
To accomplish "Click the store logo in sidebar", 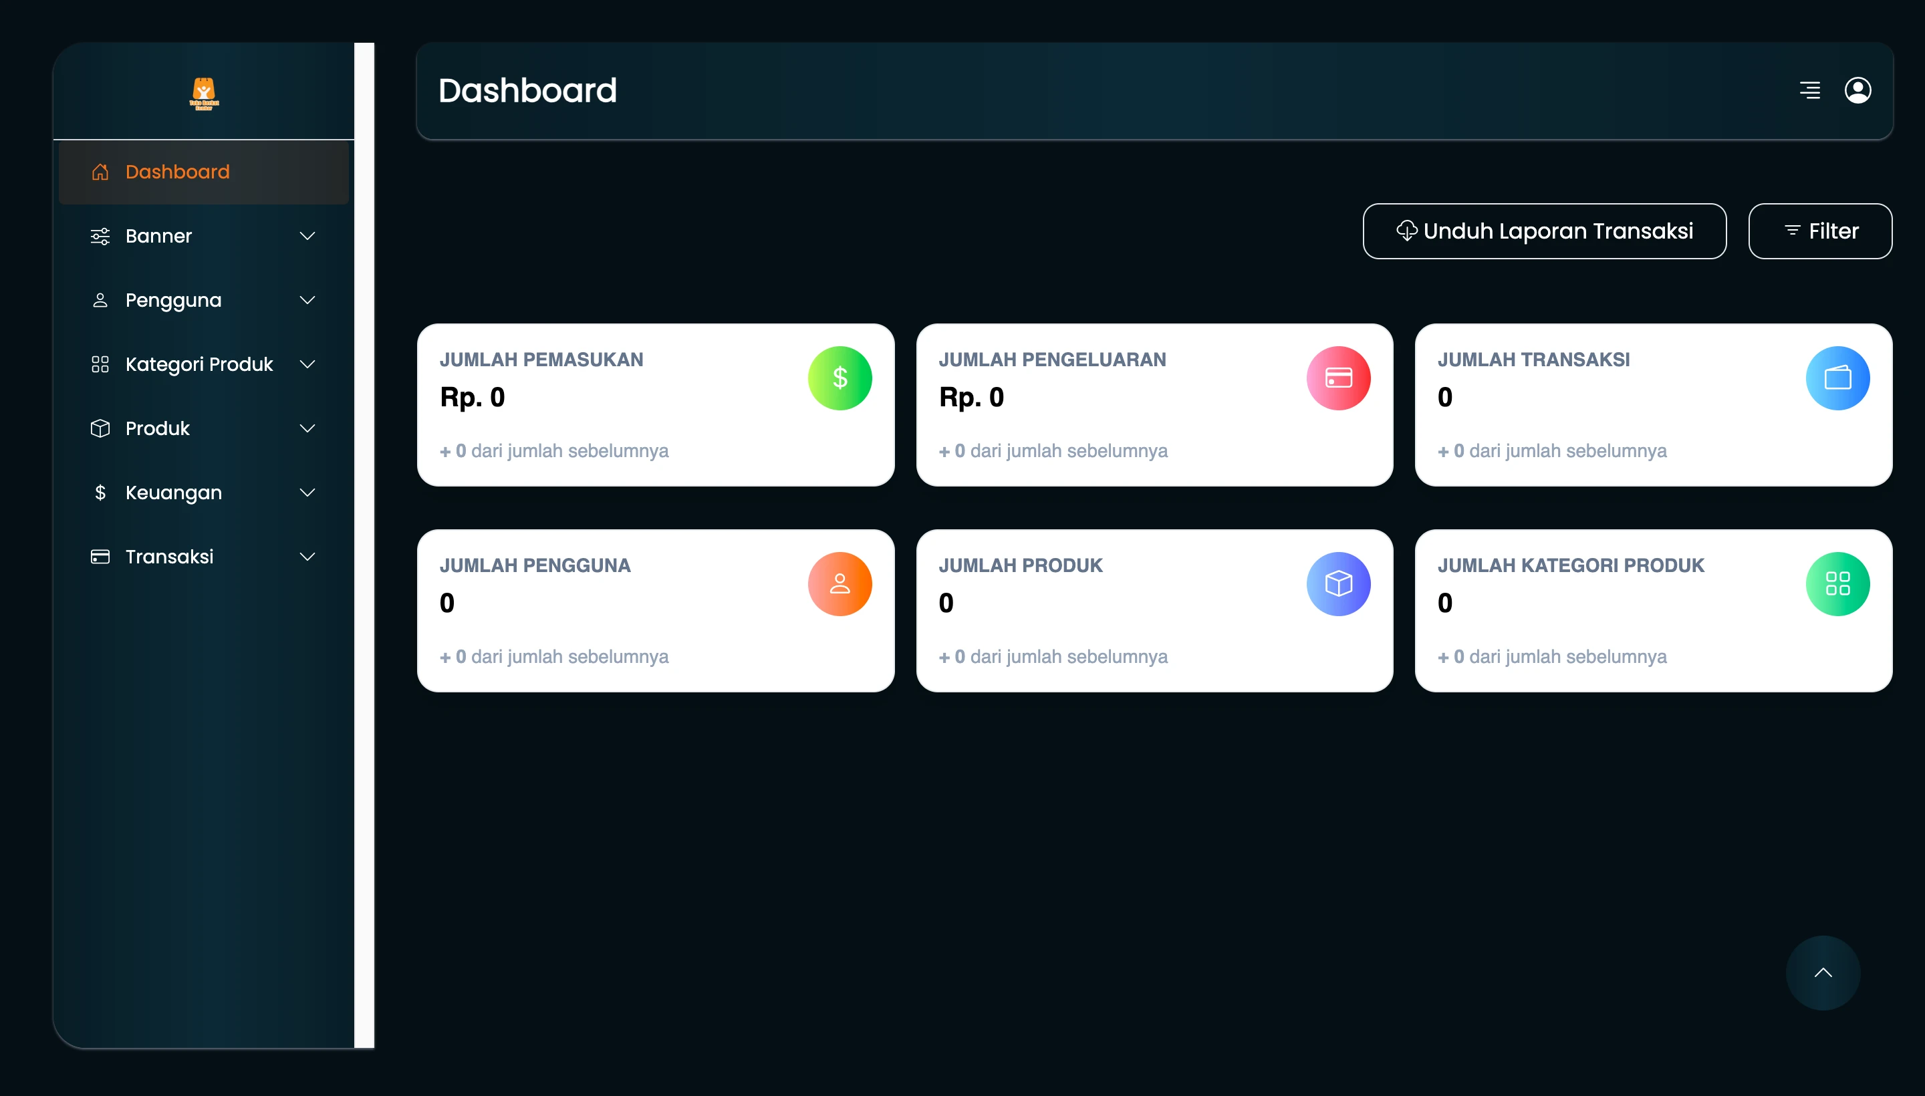I will (203, 94).
